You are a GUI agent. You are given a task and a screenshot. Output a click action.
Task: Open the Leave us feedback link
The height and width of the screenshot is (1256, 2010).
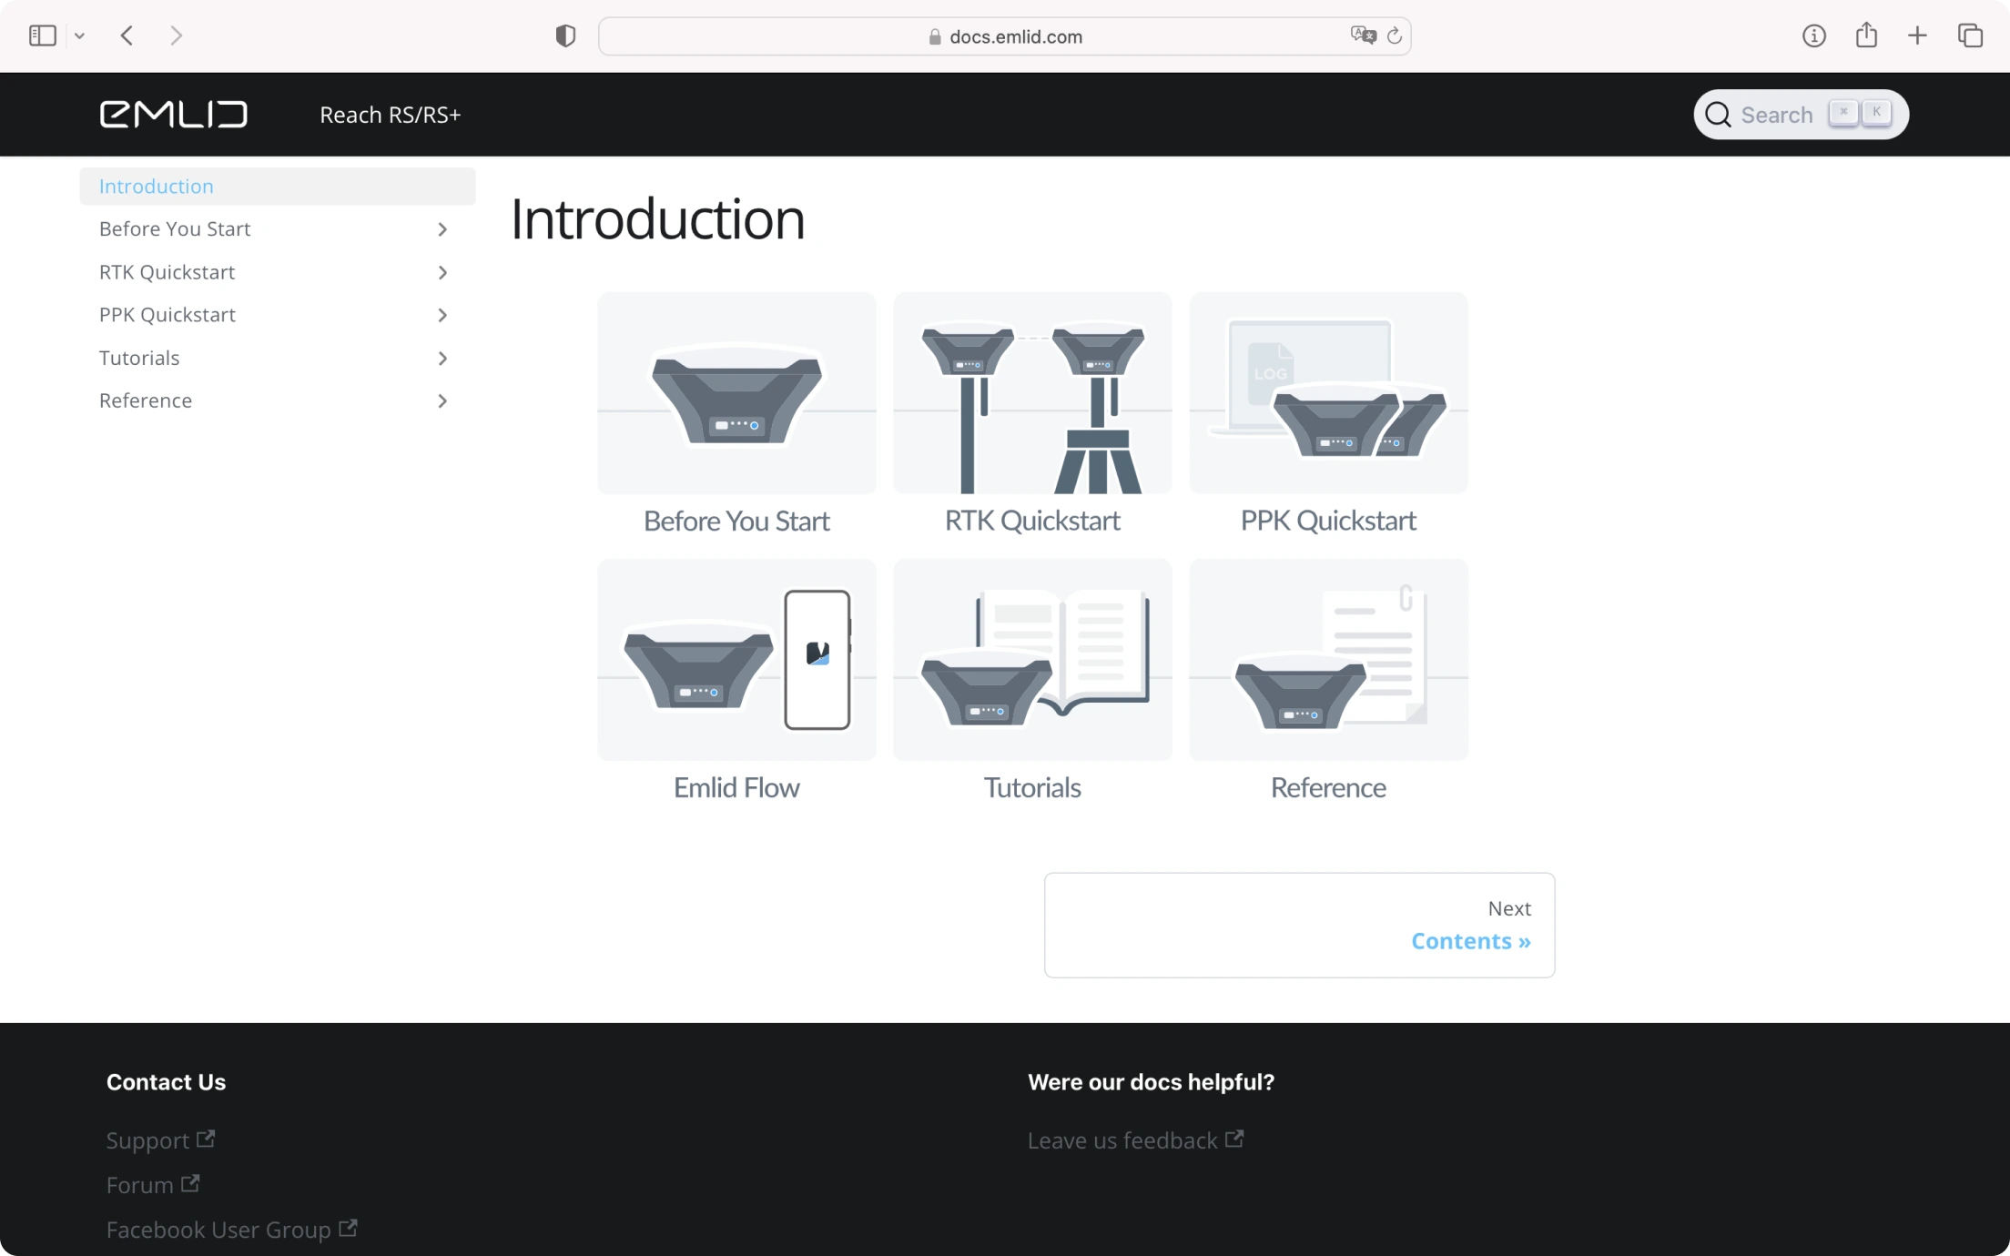pos(1135,1140)
